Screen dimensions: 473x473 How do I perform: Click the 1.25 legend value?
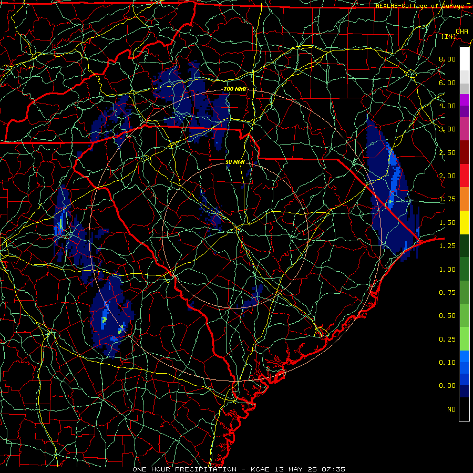pos(447,246)
